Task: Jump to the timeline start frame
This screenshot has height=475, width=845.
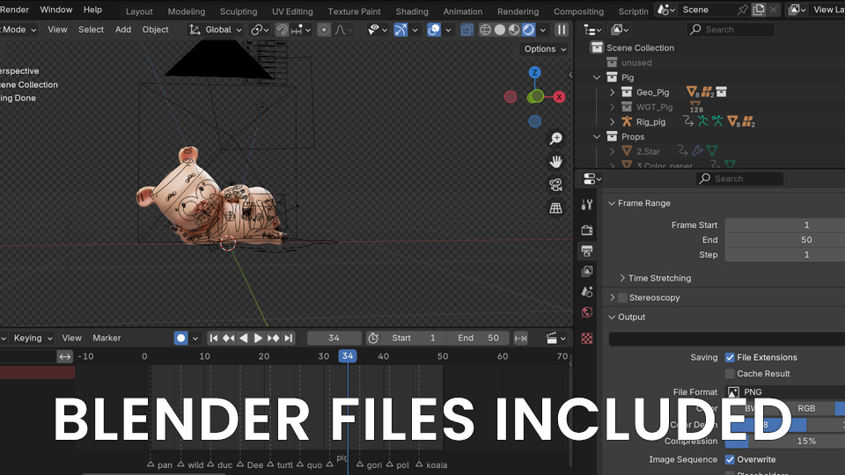Action: [213, 338]
